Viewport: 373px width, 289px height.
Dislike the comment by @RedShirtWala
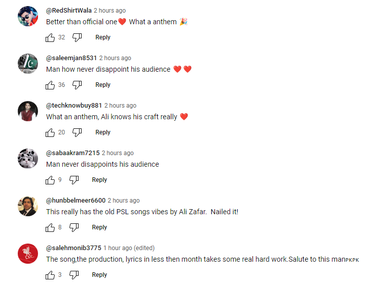(x=77, y=37)
